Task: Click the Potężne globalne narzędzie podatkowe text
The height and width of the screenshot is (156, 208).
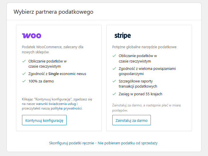Action: [x=144, y=47]
